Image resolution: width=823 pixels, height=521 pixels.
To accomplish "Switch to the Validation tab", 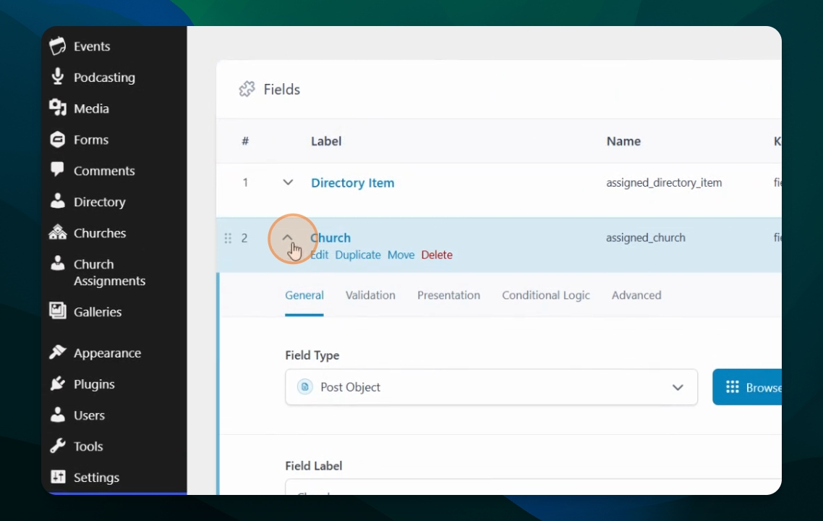I will [370, 295].
